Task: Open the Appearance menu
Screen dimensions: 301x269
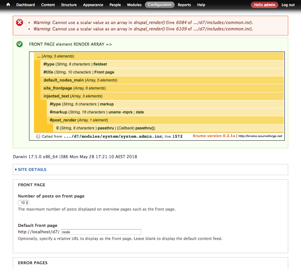Action: [x=93, y=5]
